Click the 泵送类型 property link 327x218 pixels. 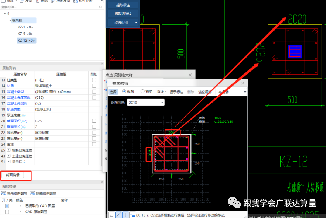tap(14, 109)
